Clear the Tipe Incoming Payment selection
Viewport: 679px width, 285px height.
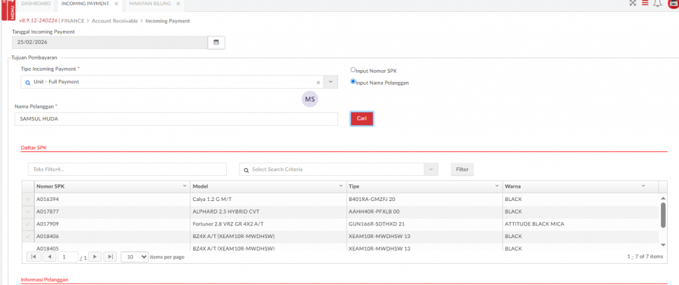(318, 82)
